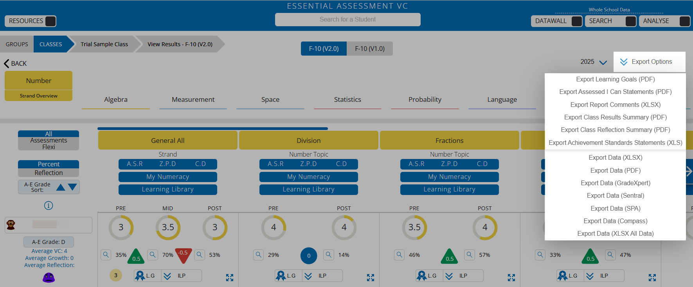Open the Algebra strand tab
This screenshot has width=693, height=287.
coord(116,100)
